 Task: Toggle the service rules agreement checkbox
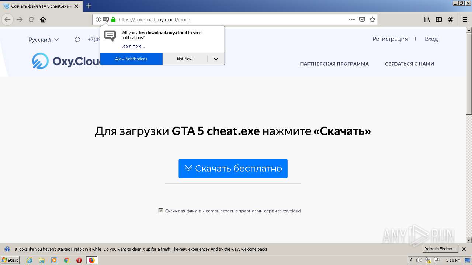[x=161, y=211]
